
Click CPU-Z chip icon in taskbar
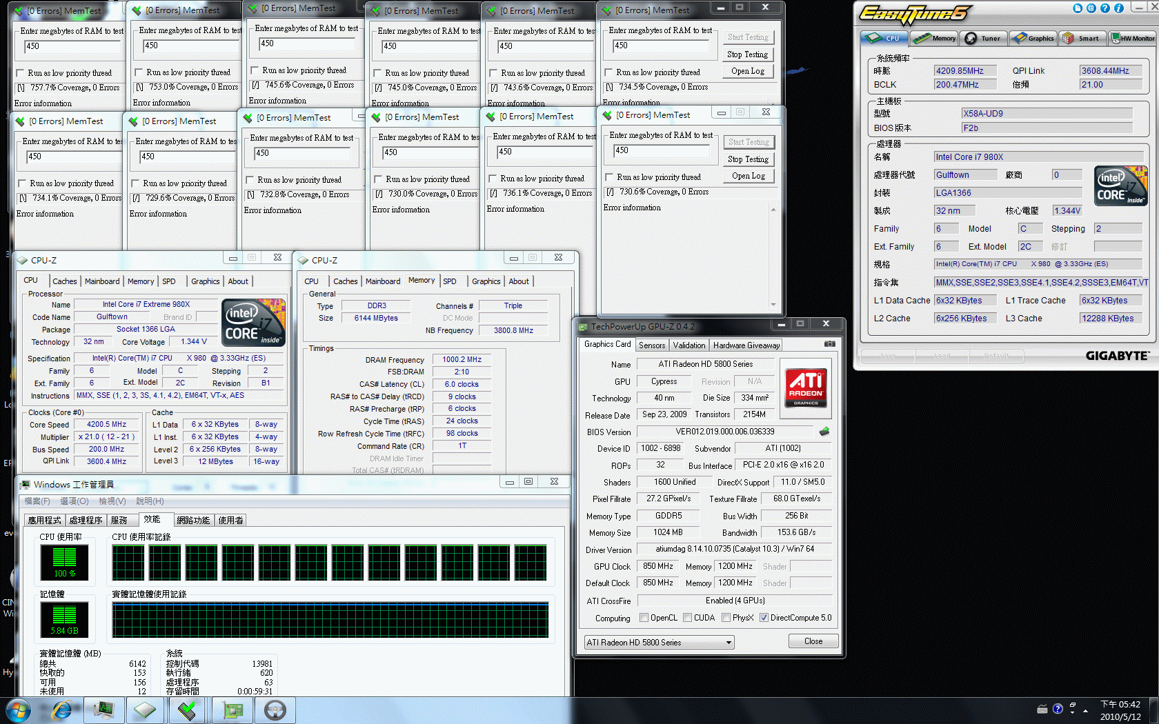(x=145, y=710)
